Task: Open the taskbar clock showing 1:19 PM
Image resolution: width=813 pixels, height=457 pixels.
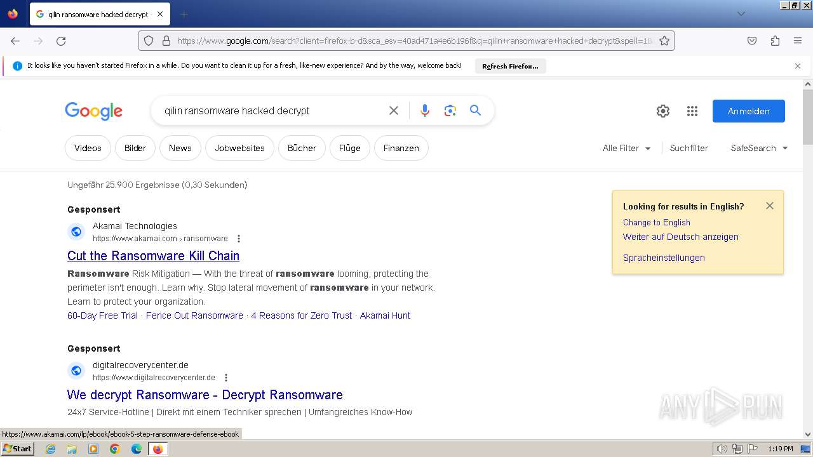Action: click(x=781, y=449)
